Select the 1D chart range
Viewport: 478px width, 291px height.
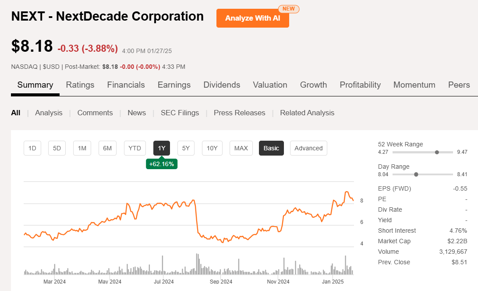coord(32,148)
